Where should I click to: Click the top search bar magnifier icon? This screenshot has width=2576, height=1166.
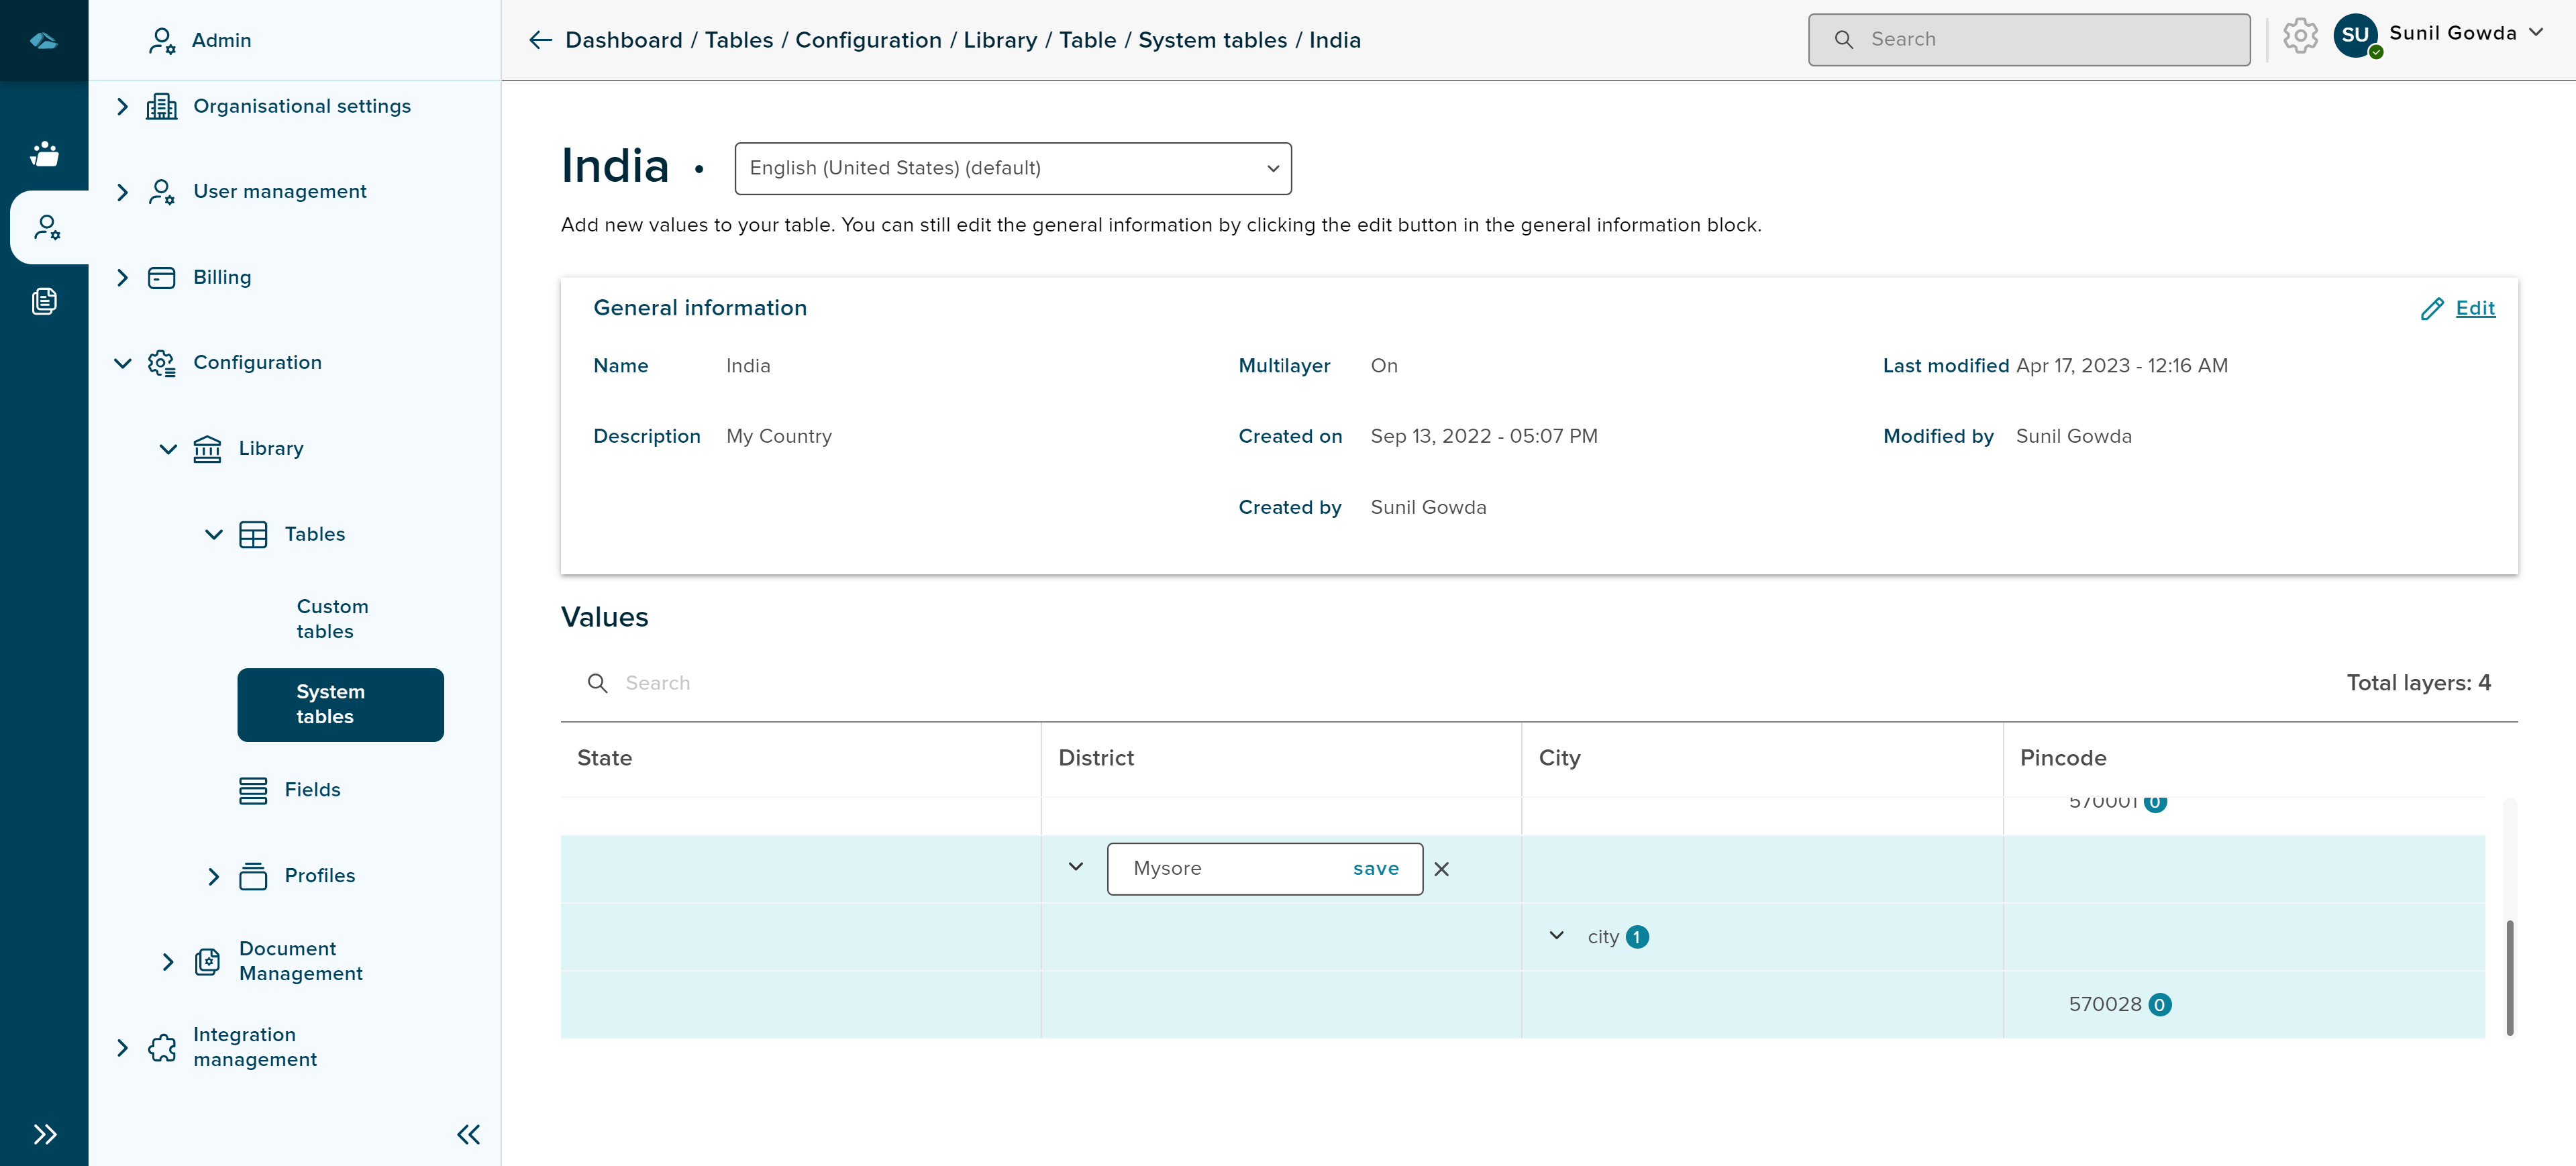click(x=1844, y=39)
